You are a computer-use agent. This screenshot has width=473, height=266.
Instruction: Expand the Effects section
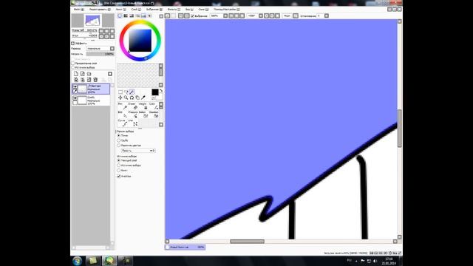pyautogui.click(x=72, y=43)
